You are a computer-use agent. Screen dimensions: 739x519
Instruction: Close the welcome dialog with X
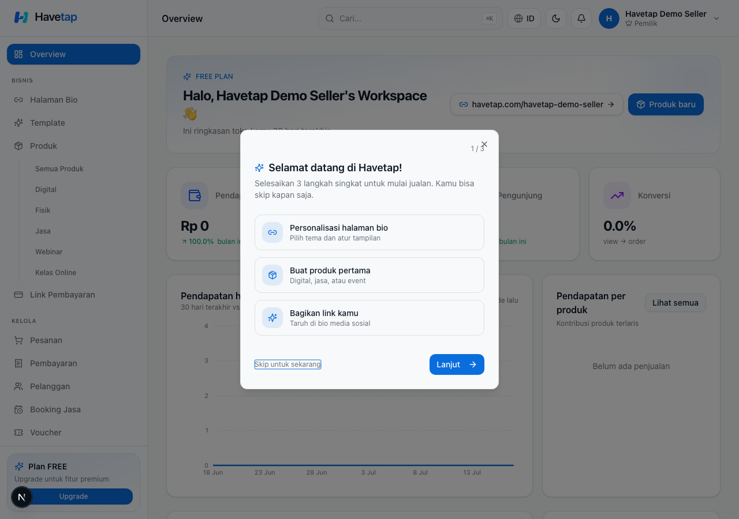[x=484, y=144]
